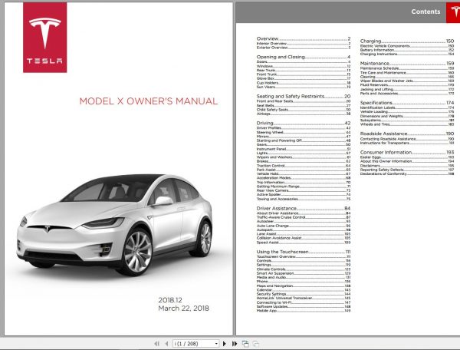Image resolution: width=460 pixels, height=350 pixels.
Task: Open 'Starting and Powering Off' entry
Action: coord(304,140)
